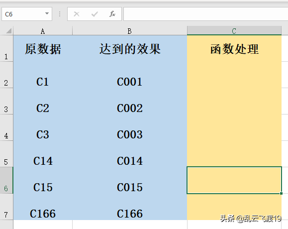Screen dimensions: 288x229
Task: Select cell containing C001
Action: pos(130,75)
